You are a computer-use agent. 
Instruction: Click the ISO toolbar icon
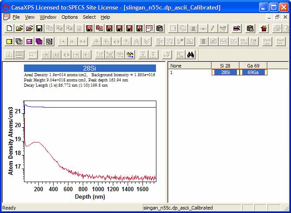pos(149,29)
